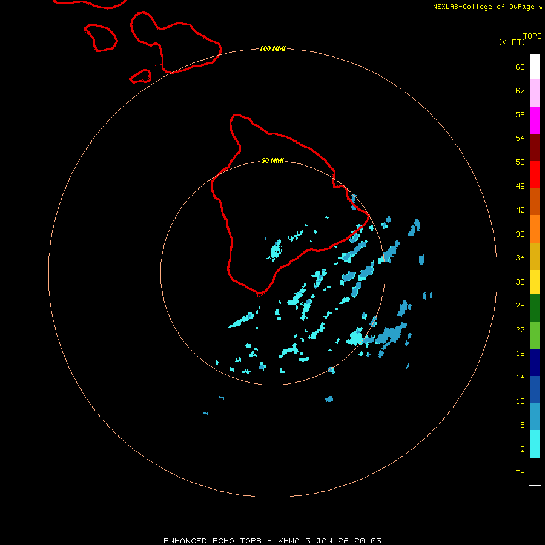The width and height of the screenshot is (545, 545).
Task: Click the Lanai island outline
Action: pyautogui.click(x=101, y=38)
